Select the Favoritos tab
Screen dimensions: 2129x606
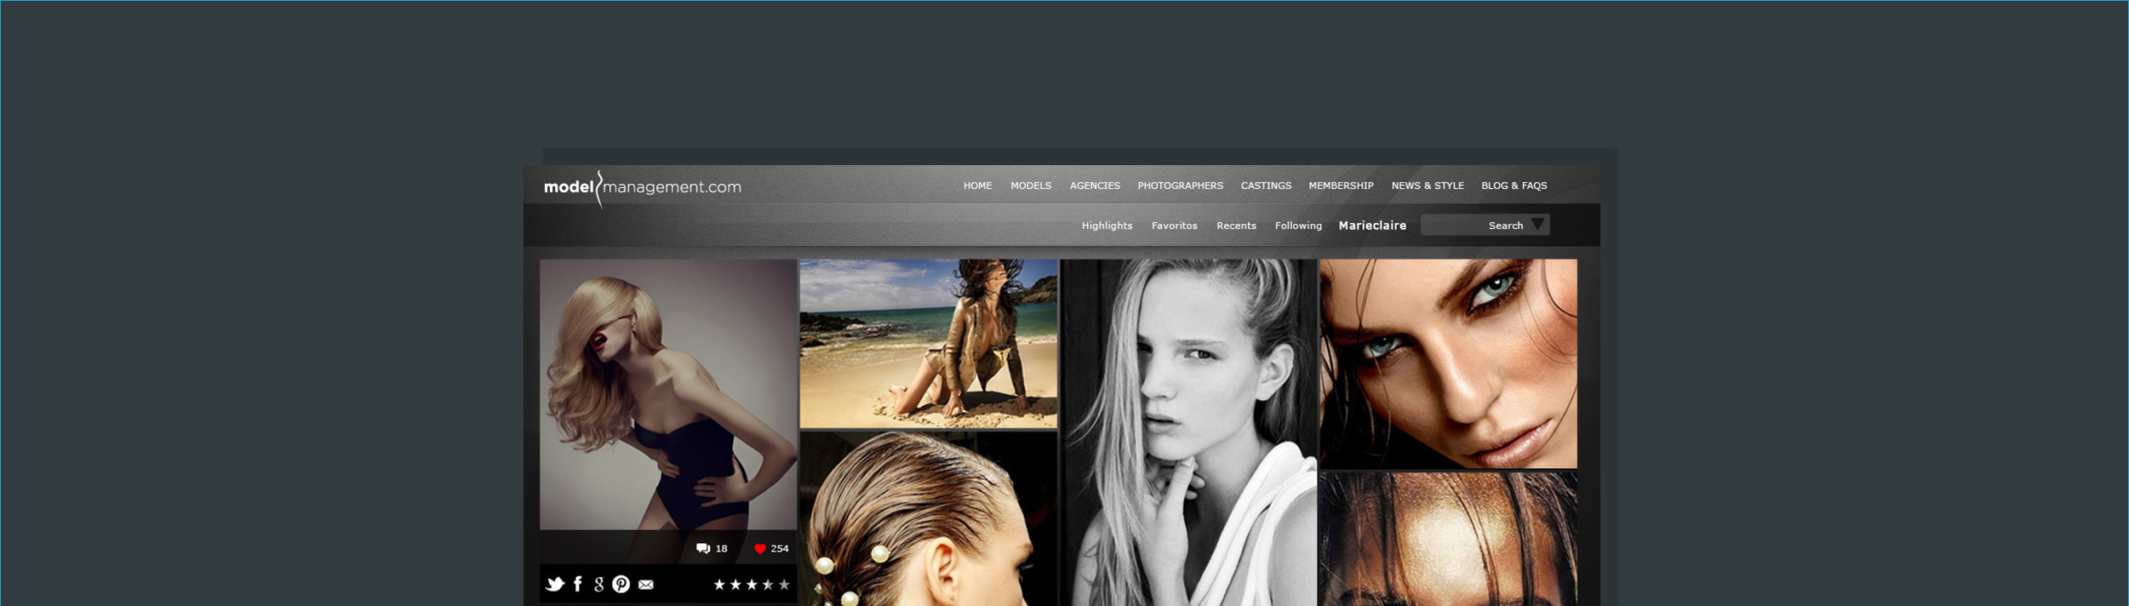point(1174,226)
